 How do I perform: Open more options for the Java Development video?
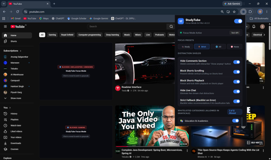coord(187,151)
